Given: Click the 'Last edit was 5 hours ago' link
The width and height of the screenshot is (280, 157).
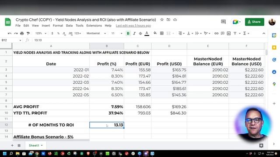Looking at the screenshot, I should 133,26.
